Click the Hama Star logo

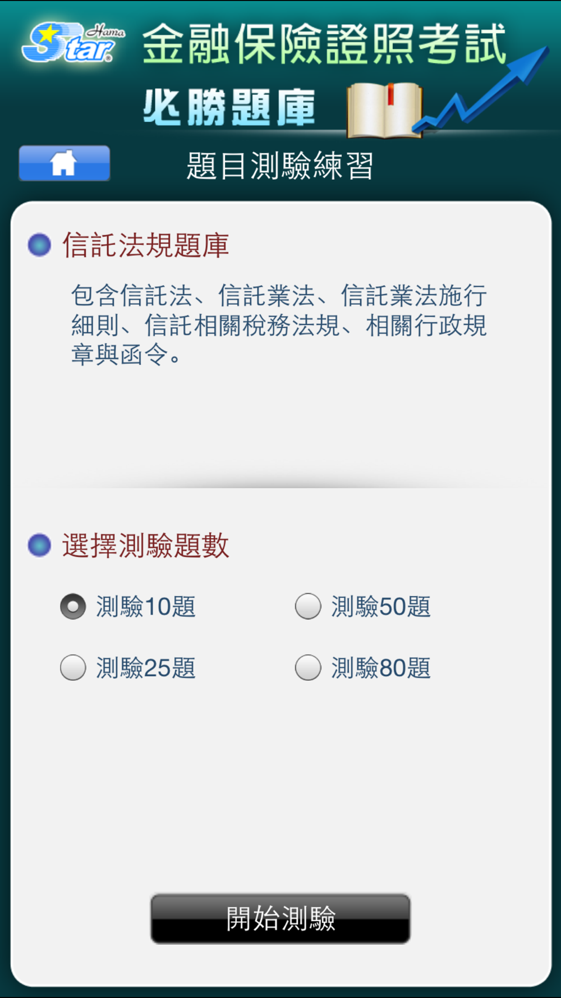coord(73,42)
